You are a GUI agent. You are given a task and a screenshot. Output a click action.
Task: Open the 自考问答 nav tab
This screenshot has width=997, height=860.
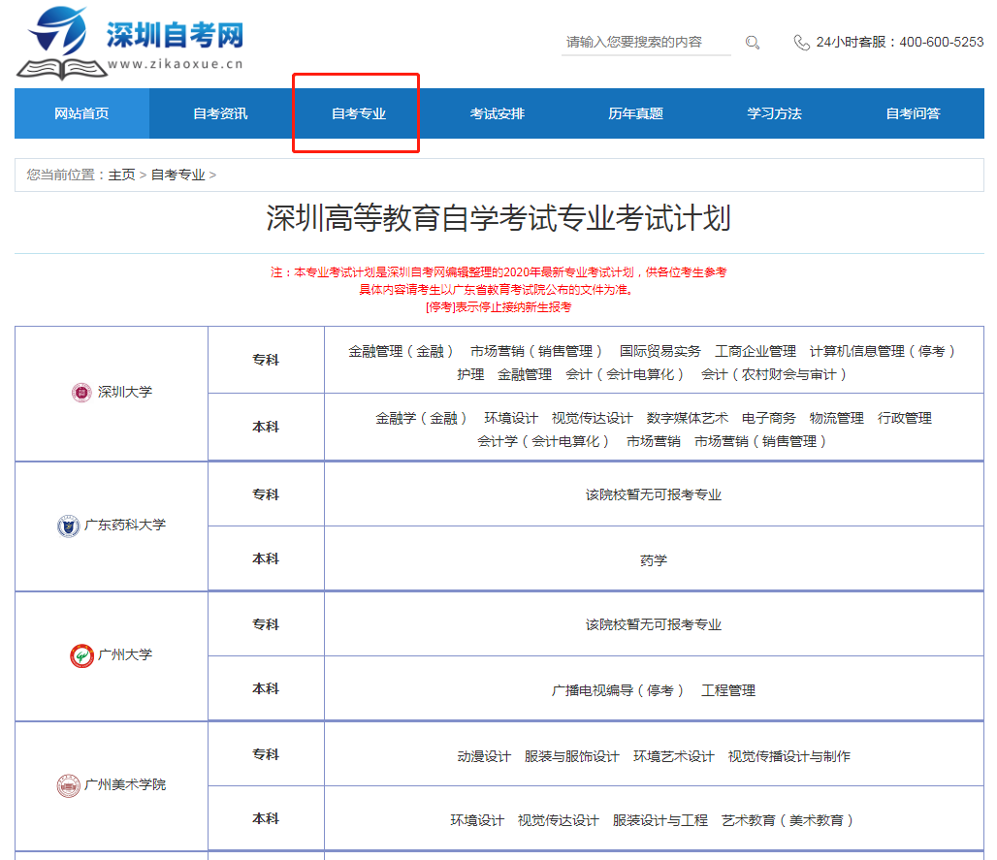point(913,113)
